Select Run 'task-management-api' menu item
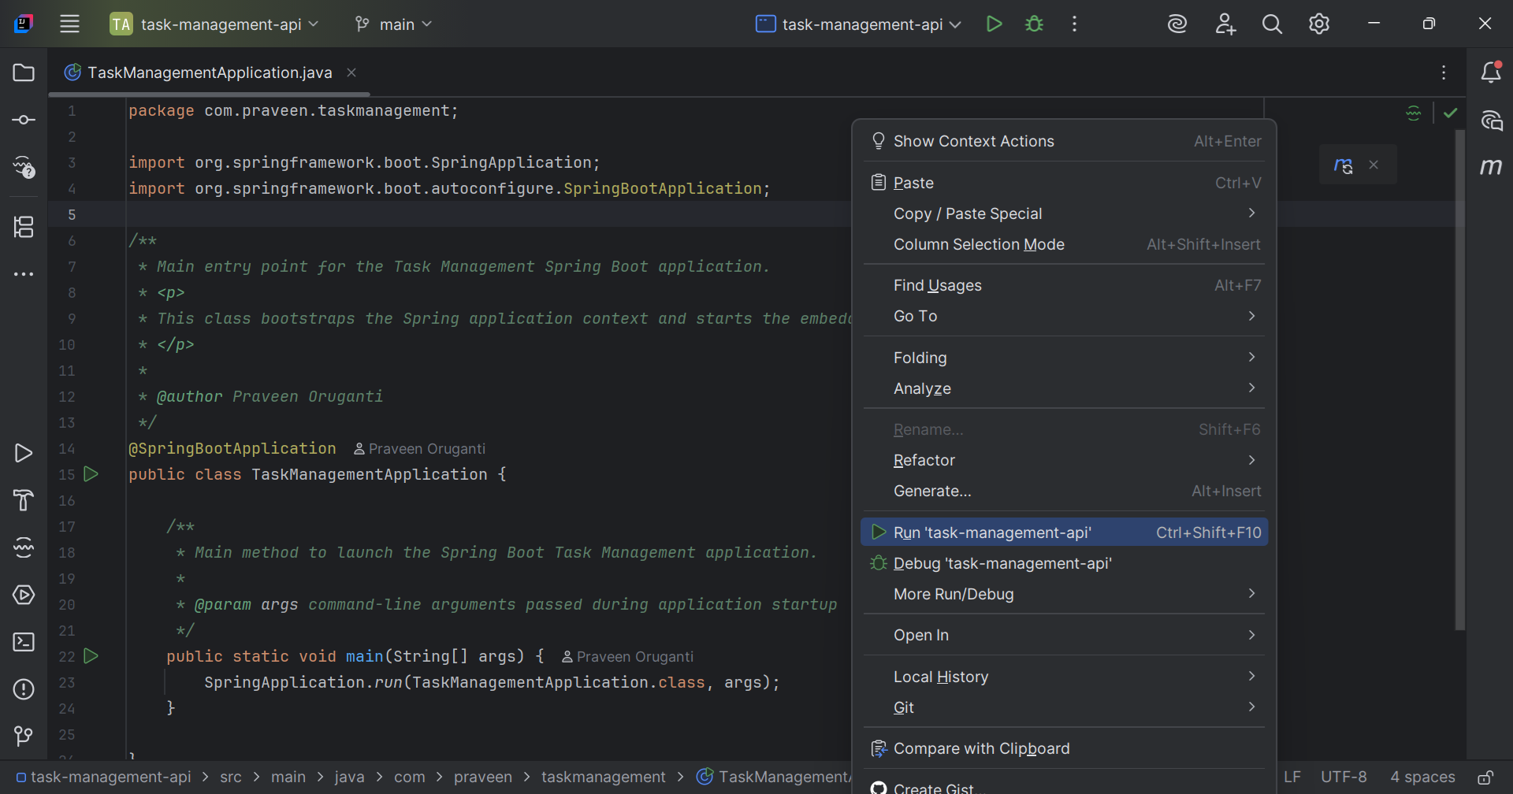1513x794 pixels. [1064, 532]
